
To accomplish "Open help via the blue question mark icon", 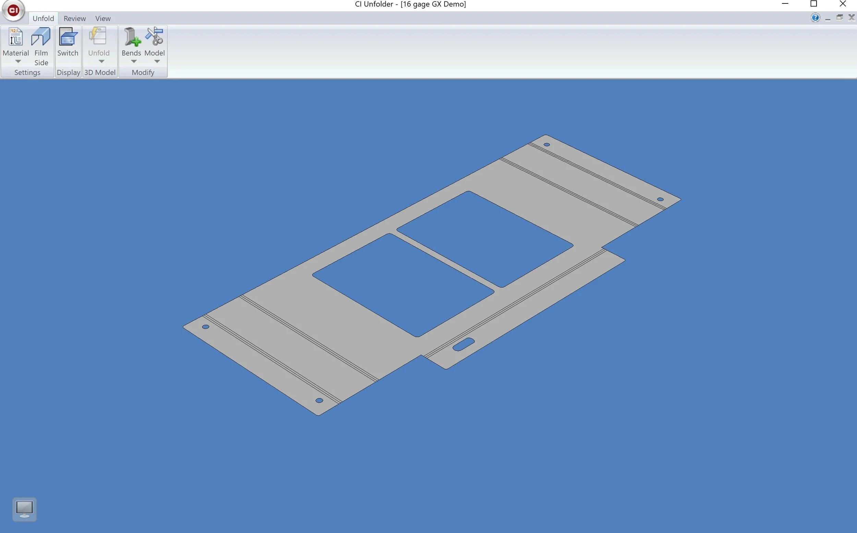I will click(815, 17).
